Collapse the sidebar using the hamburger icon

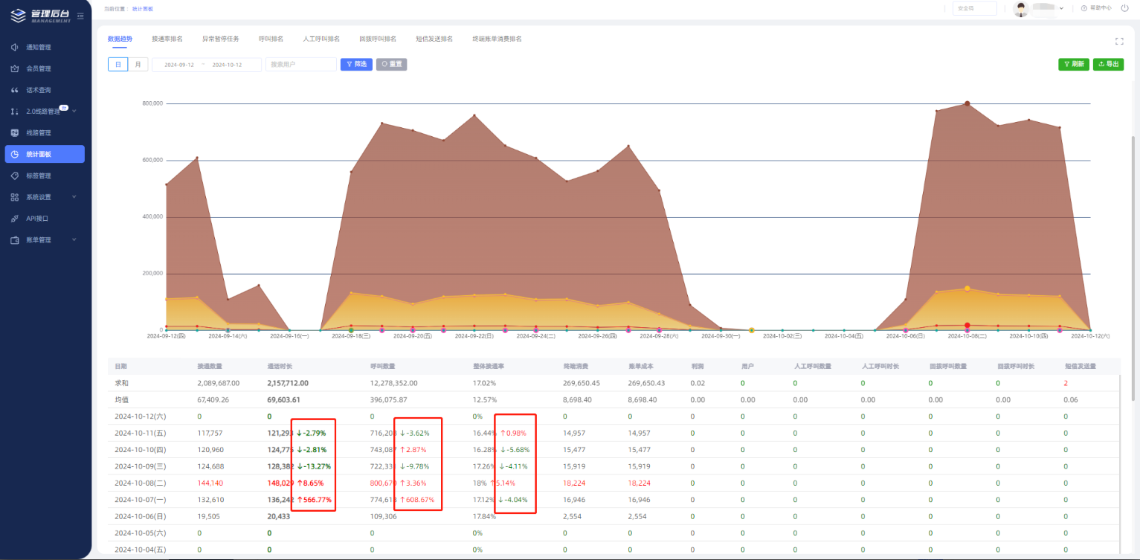point(80,16)
